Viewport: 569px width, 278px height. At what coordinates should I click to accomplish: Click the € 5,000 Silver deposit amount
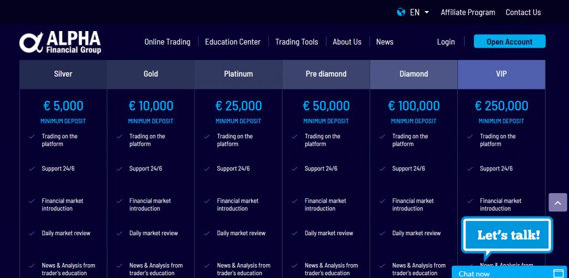[63, 106]
